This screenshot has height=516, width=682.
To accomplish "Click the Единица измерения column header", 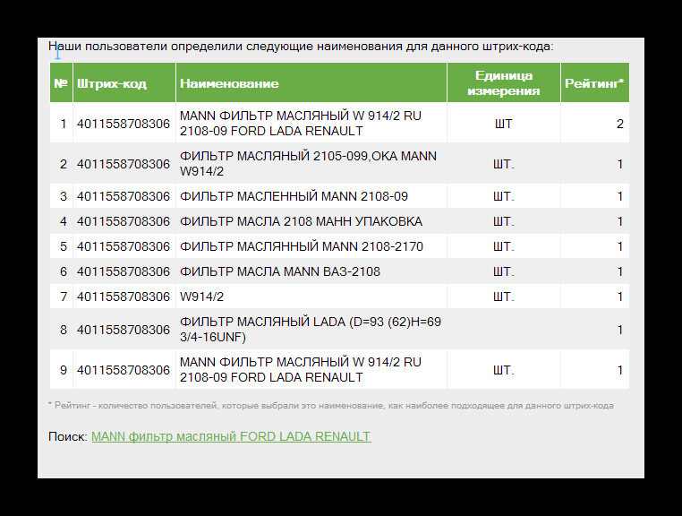I will pos(503,83).
